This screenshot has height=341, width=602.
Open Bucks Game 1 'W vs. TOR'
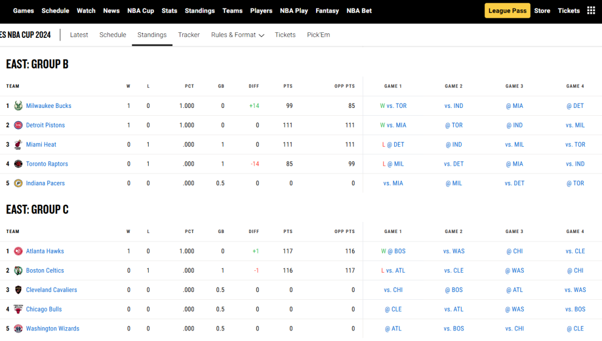[x=393, y=106]
